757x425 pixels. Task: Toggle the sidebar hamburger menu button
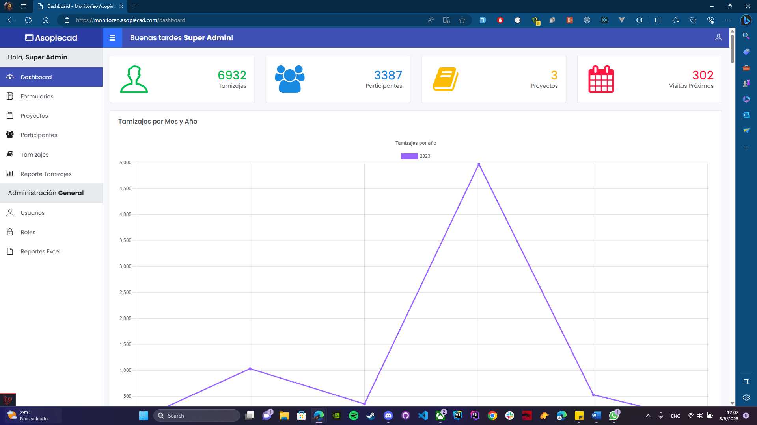112,38
